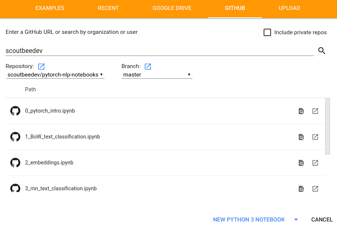Click the notebook list vertical scrollbar
Screen dimensions: 337x227
[327, 126]
